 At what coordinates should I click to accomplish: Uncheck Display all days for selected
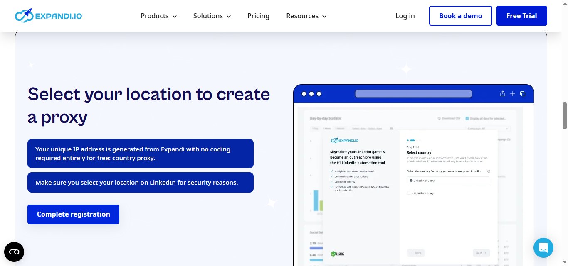pyautogui.click(x=467, y=118)
